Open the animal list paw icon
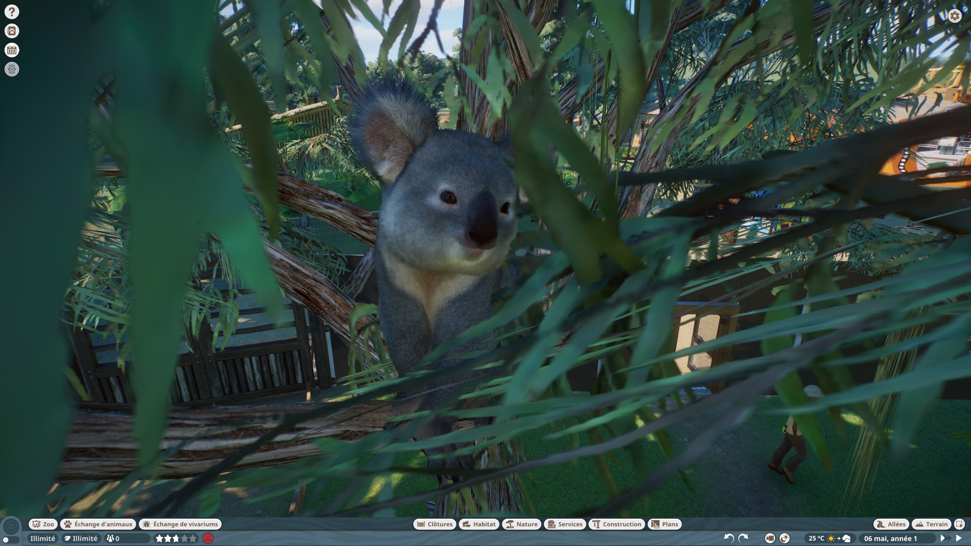The height and width of the screenshot is (546, 971). pyautogui.click(x=12, y=31)
